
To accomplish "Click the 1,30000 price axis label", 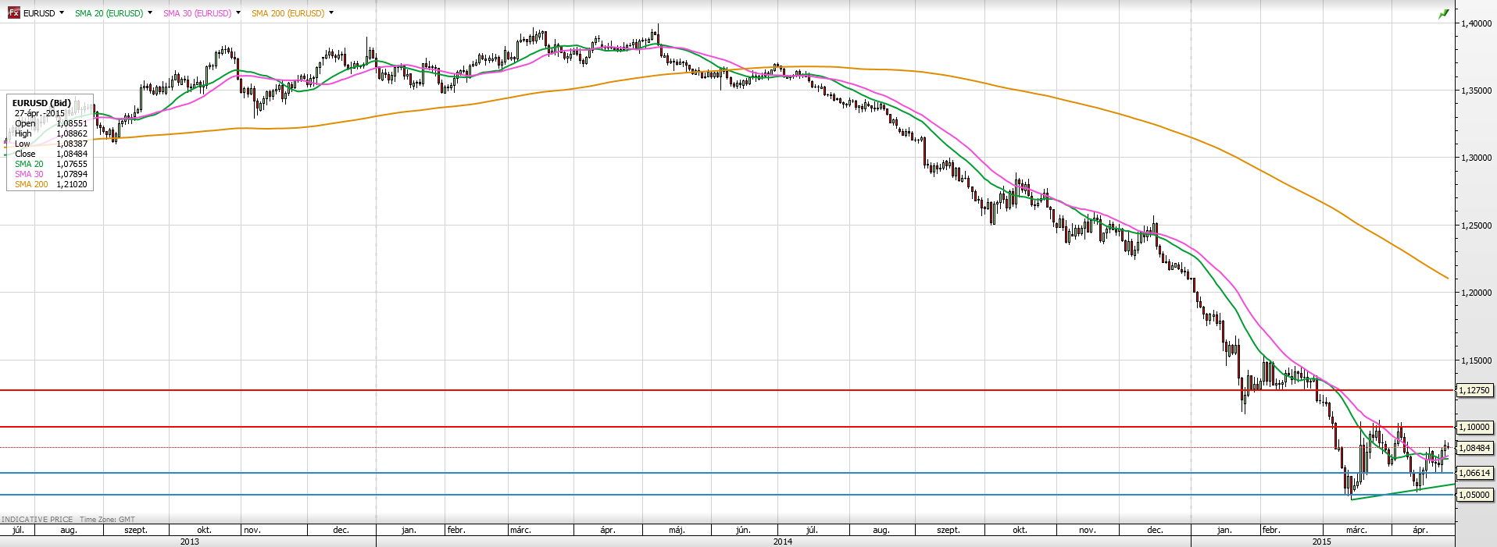I will [1476, 158].
